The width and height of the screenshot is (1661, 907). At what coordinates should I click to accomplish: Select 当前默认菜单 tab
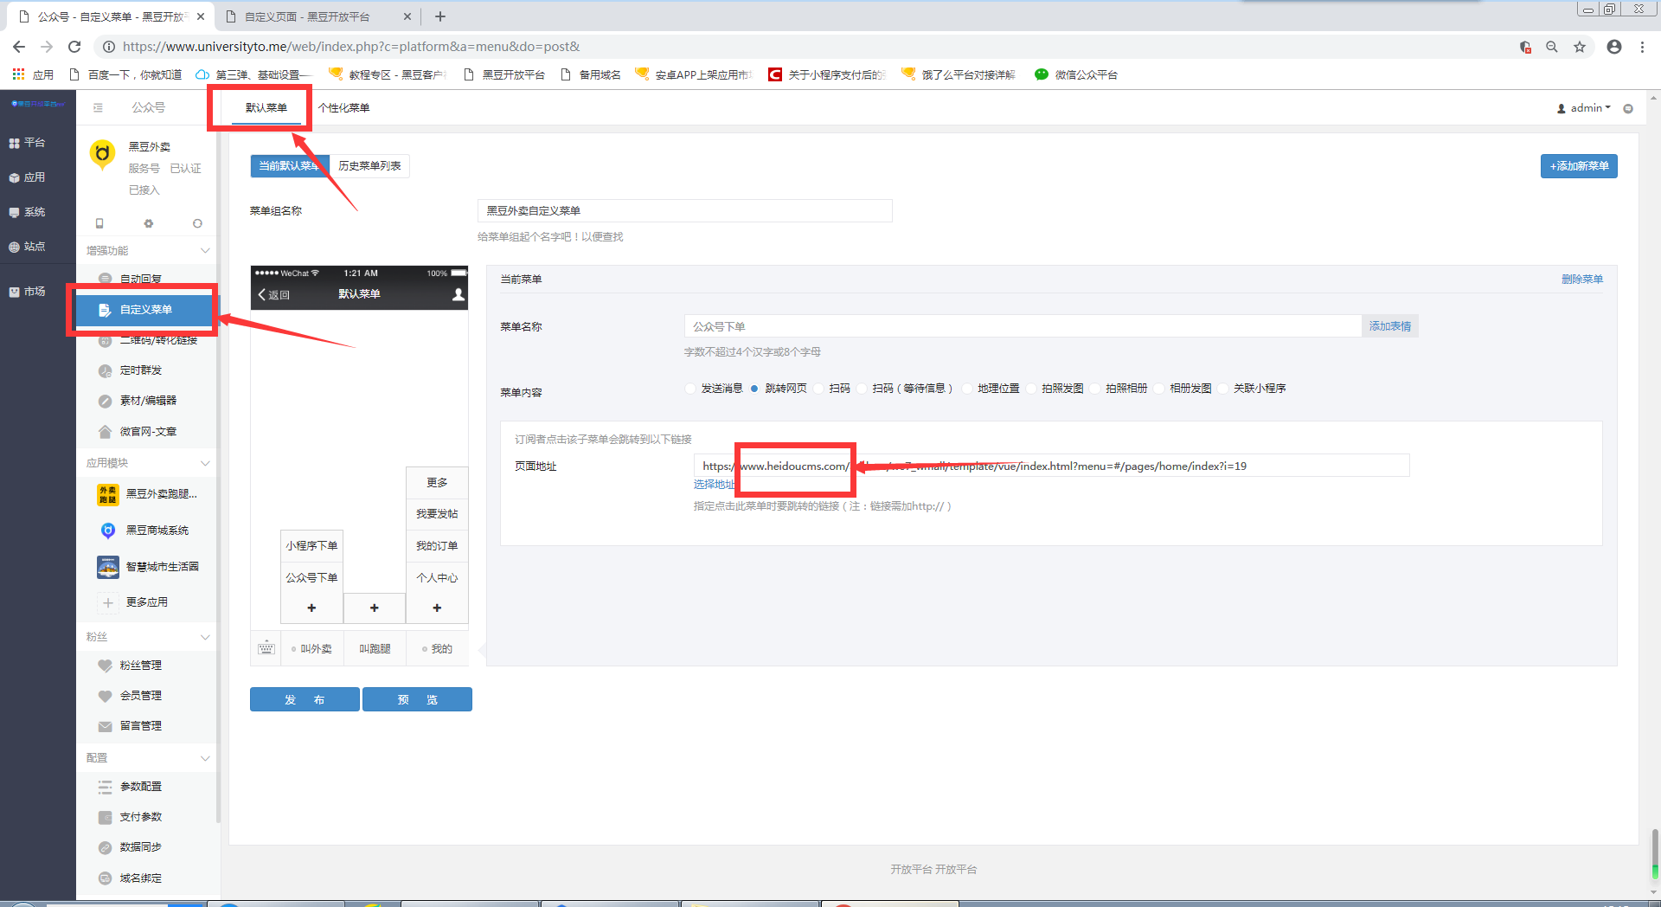(x=289, y=166)
